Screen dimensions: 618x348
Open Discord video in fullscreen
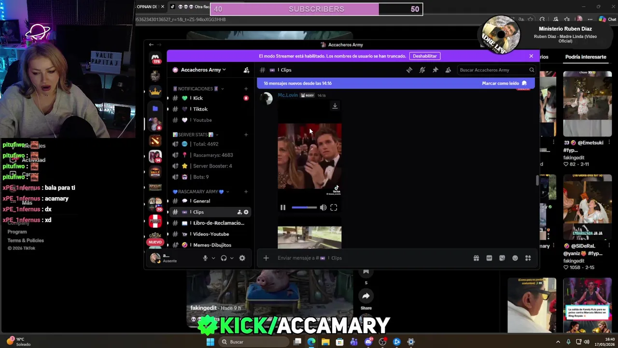(334, 208)
